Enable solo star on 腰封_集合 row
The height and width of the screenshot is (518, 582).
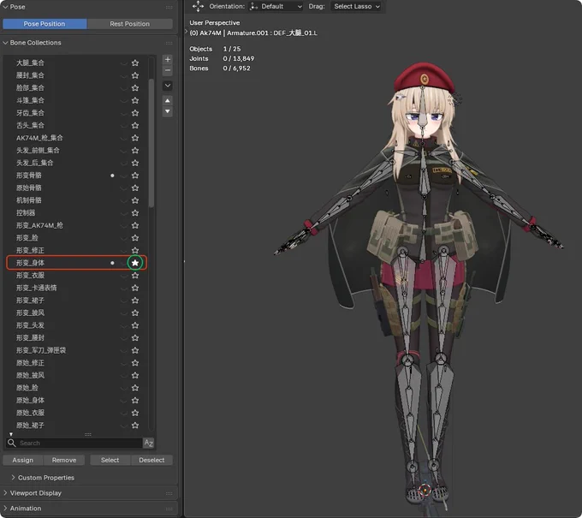(x=135, y=75)
